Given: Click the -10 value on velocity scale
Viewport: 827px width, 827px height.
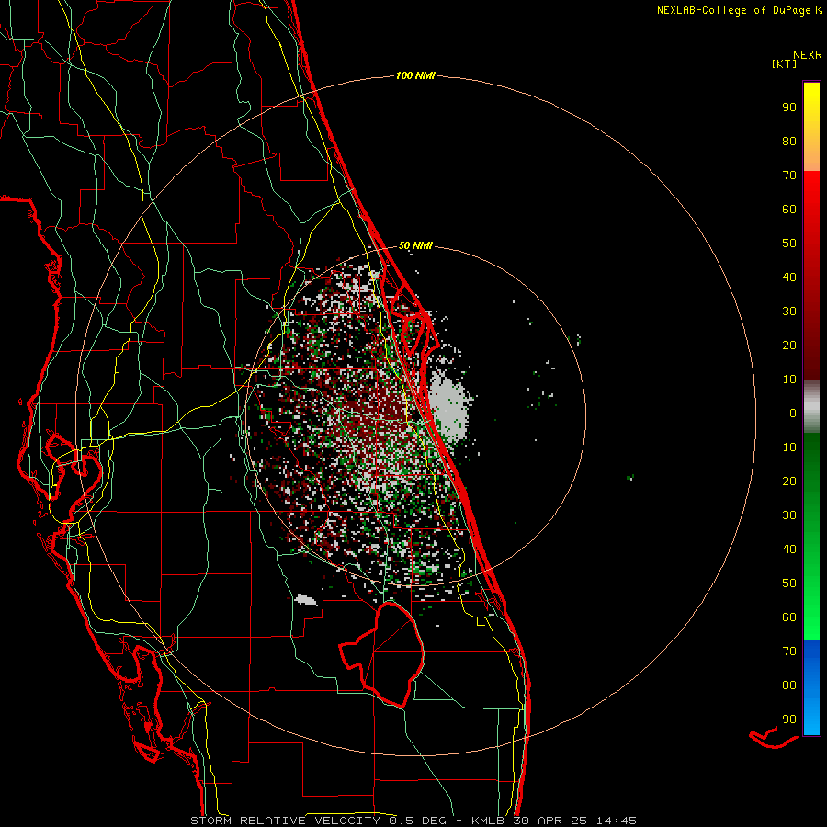Looking at the screenshot, I should coord(786,447).
